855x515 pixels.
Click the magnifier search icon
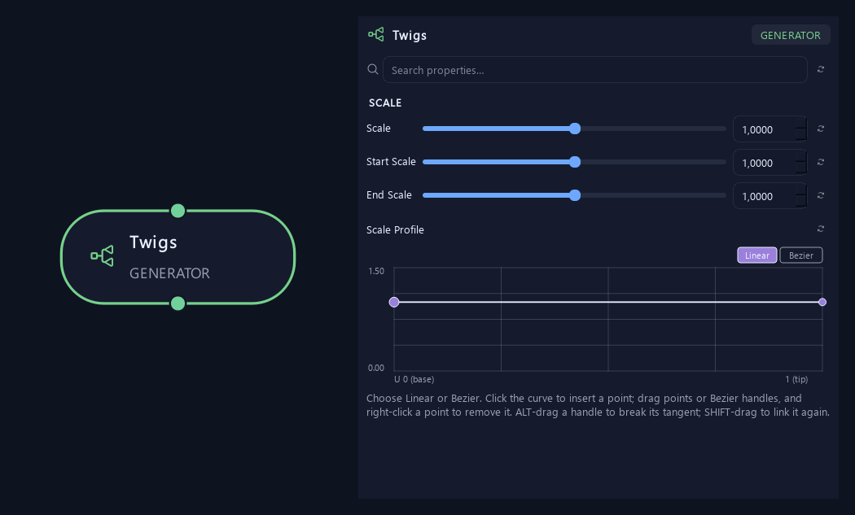click(x=373, y=69)
